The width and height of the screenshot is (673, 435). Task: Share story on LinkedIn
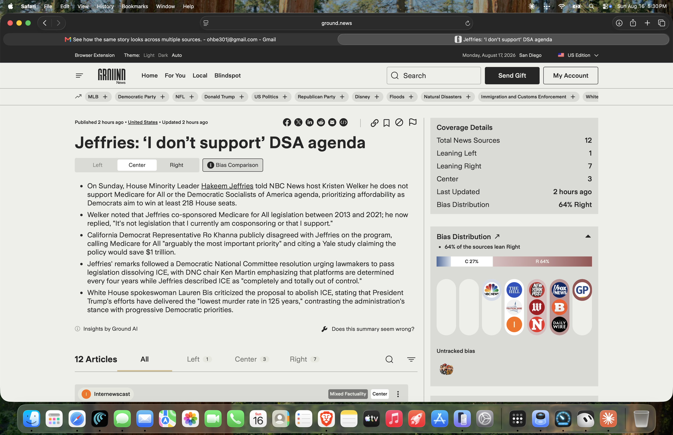[x=310, y=122]
